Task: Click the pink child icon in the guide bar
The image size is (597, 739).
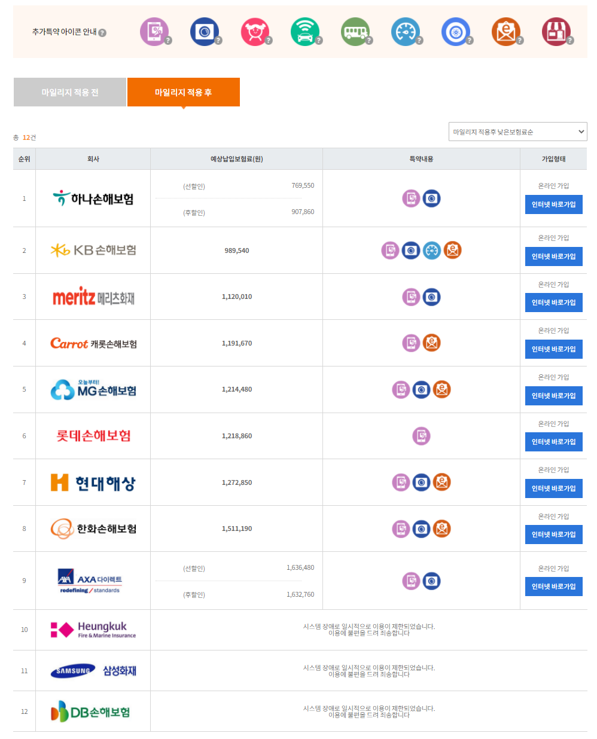Action: point(255,32)
